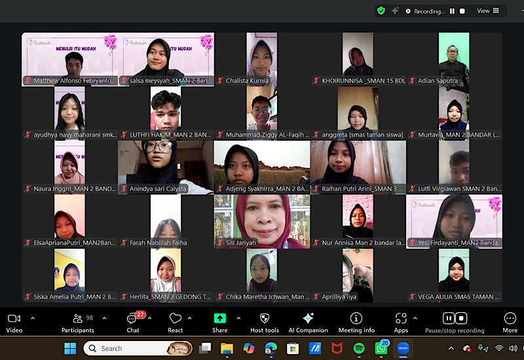Open Spotify from taskbar
Viewport: 524px width, 360px height.
click(359, 348)
